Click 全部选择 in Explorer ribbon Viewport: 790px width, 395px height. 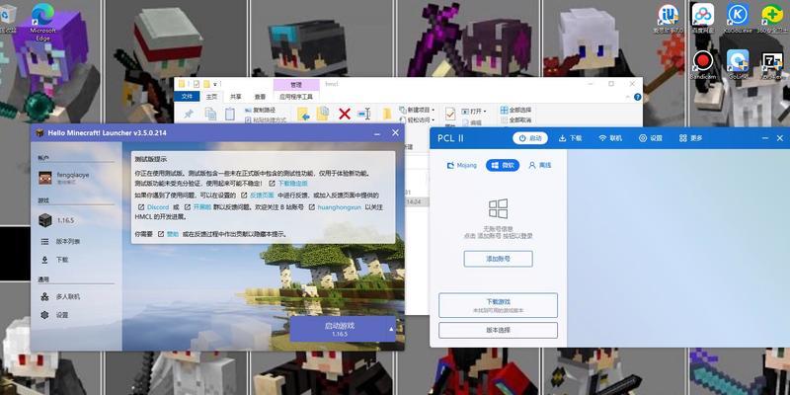(x=514, y=110)
